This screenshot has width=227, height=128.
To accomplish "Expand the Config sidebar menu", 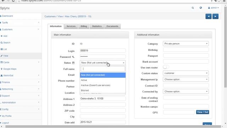I will click(21, 109).
